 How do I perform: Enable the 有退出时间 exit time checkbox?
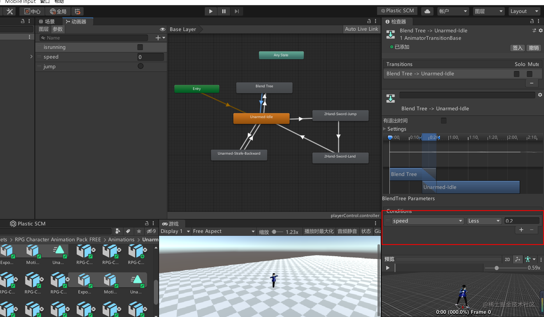[444, 121]
